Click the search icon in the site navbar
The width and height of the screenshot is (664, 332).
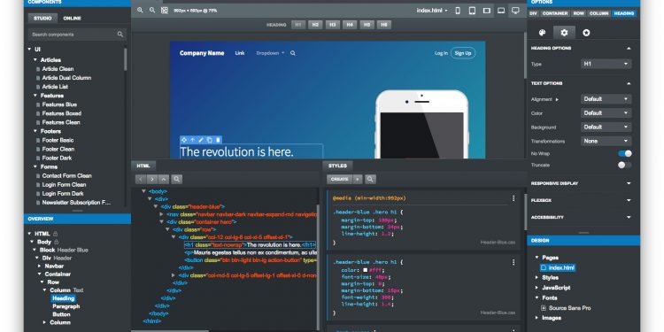[293, 53]
